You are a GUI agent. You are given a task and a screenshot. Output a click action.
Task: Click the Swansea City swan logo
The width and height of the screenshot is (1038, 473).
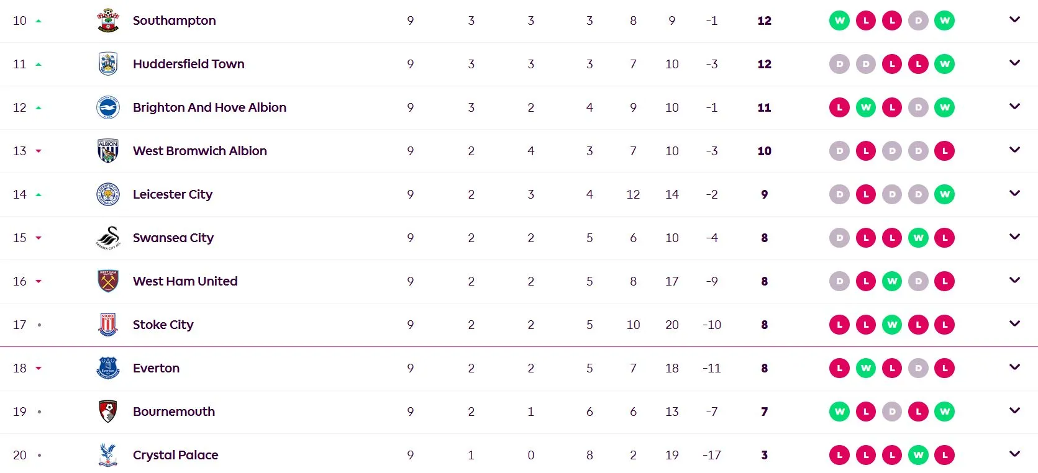tap(108, 238)
